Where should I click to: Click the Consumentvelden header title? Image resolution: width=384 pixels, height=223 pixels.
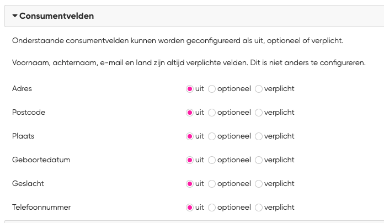point(56,16)
